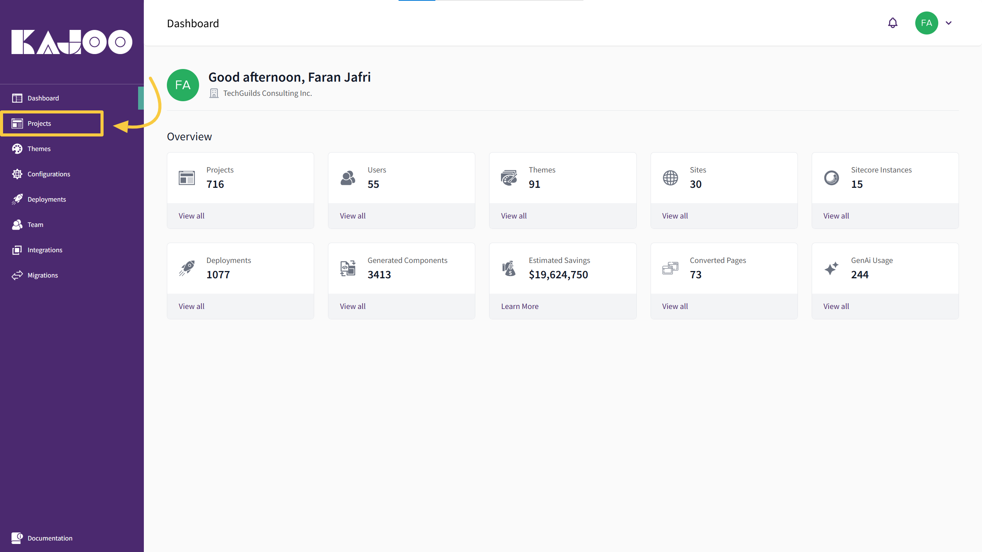View all Sitecore Instances
The image size is (982, 552).
[836, 216]
